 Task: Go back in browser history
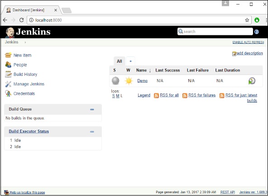click(5, 20)
